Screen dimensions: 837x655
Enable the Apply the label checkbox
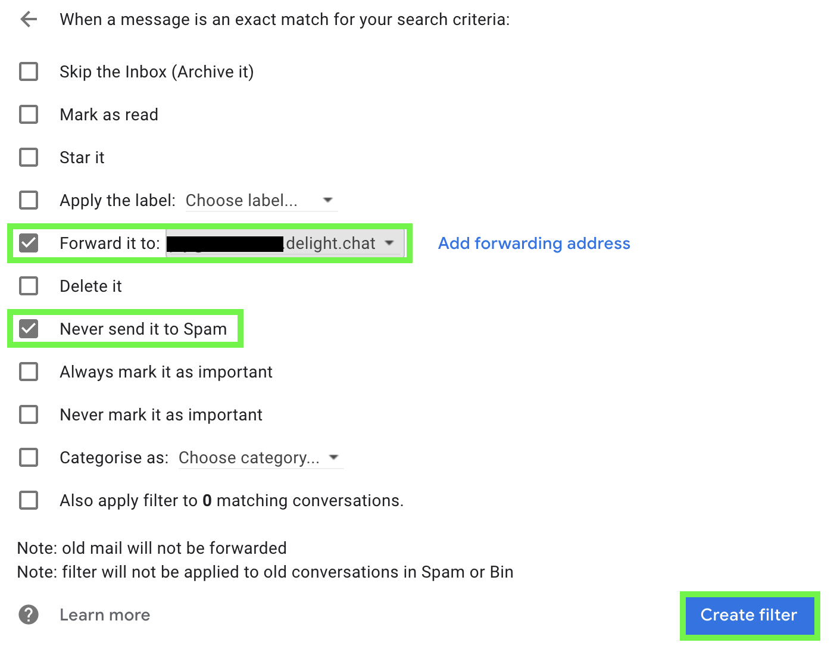[x=29, y=200]
